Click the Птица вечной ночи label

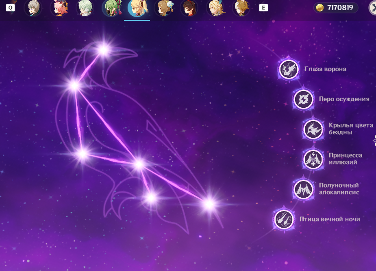330,219
